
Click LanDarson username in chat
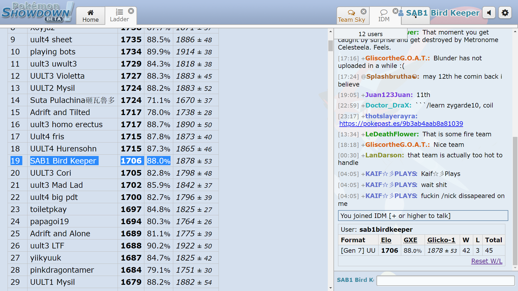pos(384,155)
